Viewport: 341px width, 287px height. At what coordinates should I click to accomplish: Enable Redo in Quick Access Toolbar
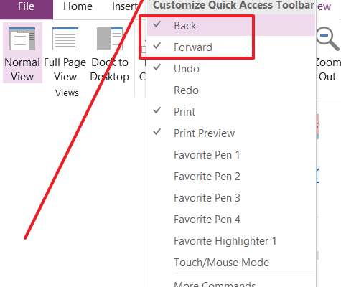(x=231, y=90)
